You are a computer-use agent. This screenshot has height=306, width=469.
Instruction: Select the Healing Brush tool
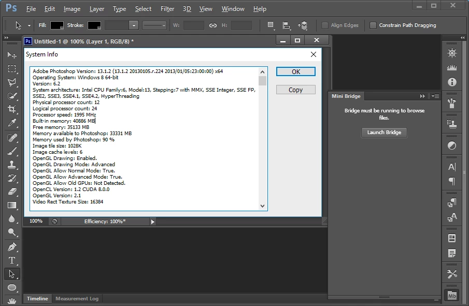(12, 138)
